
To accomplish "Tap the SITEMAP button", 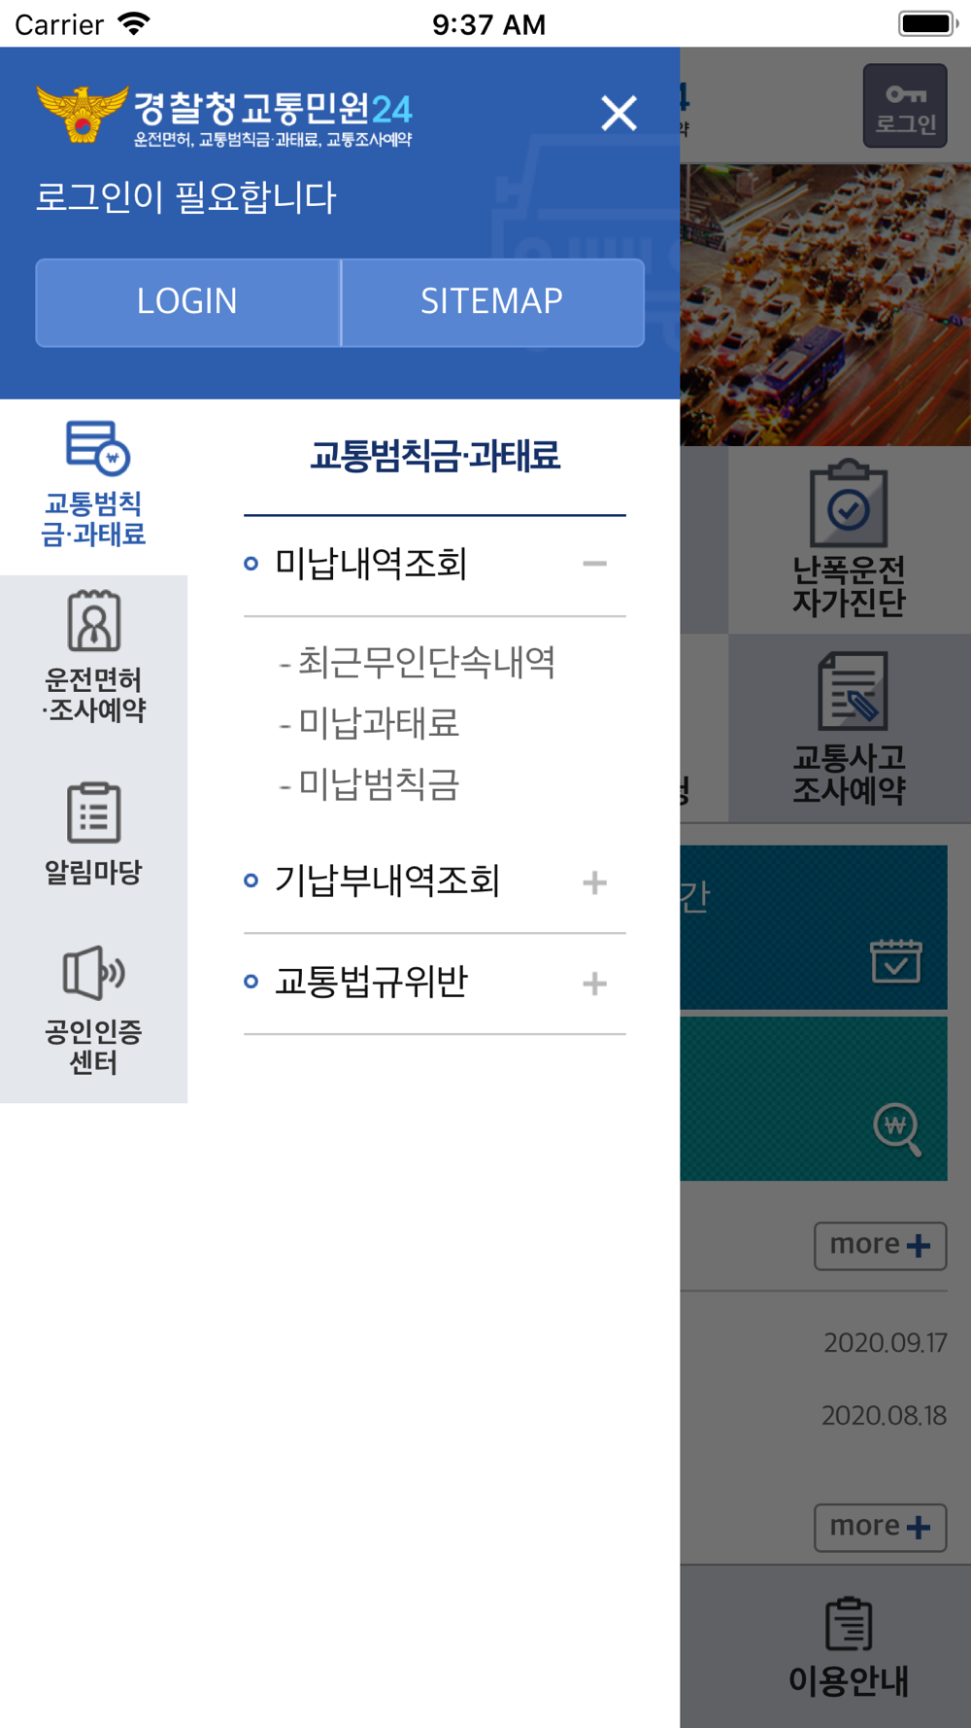I will click(x=492, y=302).
